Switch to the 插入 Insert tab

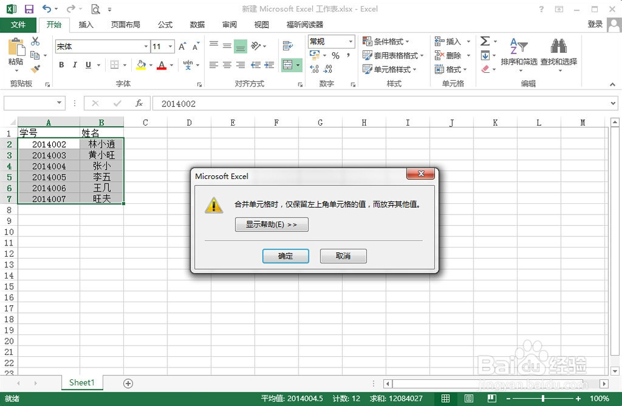point(86,25)
